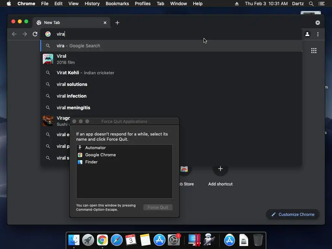Open Finder from the Dock
Viewport: 332px width, 249px height.
(x=74, y=240)
